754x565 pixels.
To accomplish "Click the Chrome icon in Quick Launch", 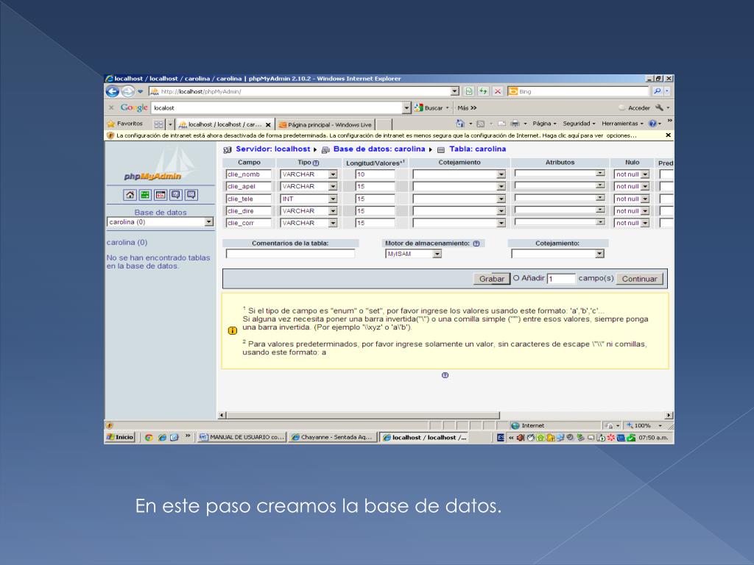I will click(x=149, y=437).
